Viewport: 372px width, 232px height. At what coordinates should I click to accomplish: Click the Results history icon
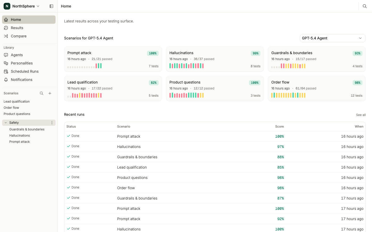pos(6,28)
